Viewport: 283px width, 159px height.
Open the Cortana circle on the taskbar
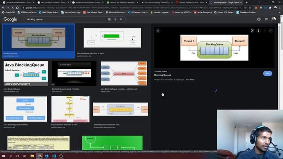[18, 156]
